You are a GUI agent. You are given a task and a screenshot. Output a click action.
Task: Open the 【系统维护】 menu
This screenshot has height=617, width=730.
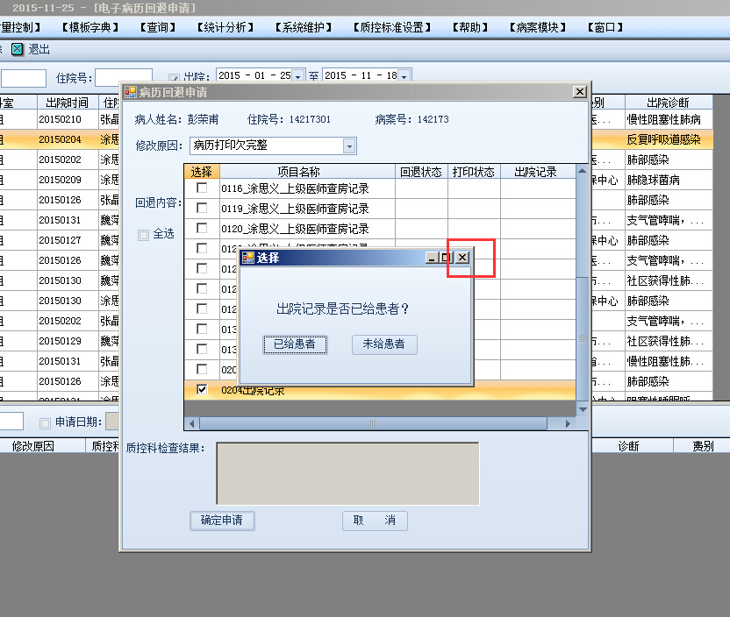[303, 27]
